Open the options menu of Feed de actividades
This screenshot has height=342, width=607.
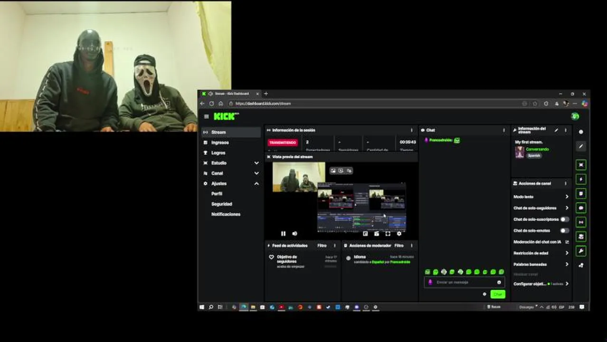334,246
